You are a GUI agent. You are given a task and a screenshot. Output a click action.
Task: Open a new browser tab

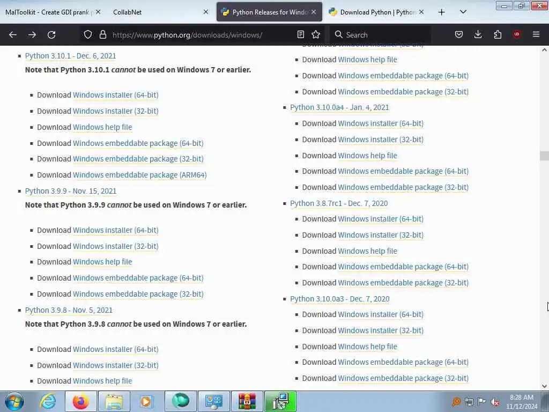[x=442, y=12]
